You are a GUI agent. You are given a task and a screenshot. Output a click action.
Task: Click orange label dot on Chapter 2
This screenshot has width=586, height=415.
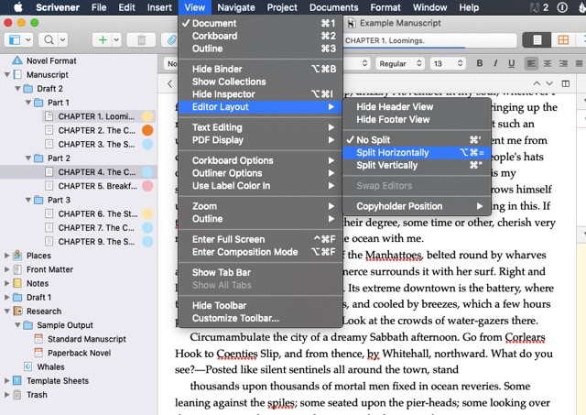[x=147, y=130]
